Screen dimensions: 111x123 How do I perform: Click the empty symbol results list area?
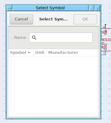[x=53, y=87]
